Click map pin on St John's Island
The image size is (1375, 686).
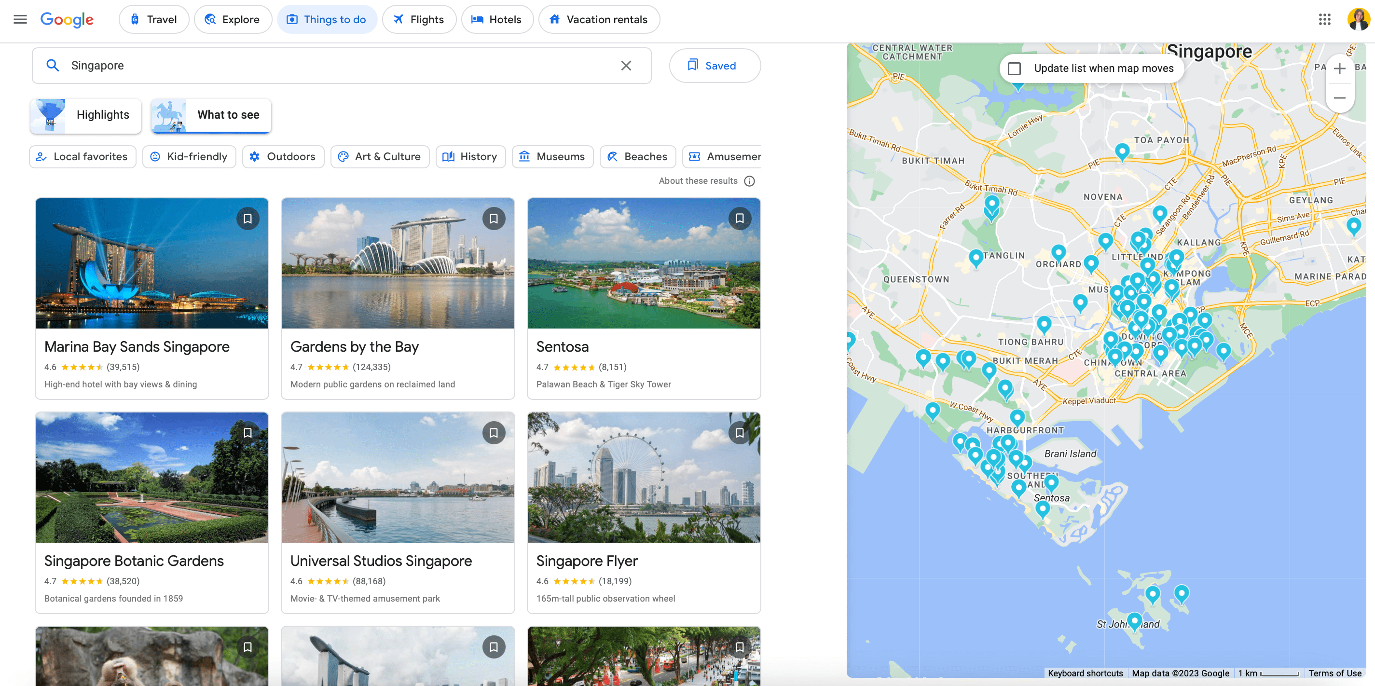[1134, 622]
